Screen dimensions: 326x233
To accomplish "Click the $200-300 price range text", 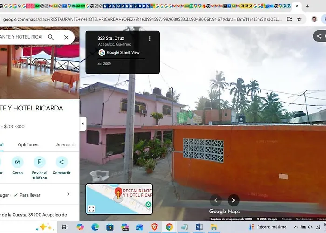I will (x=14, y=126).
